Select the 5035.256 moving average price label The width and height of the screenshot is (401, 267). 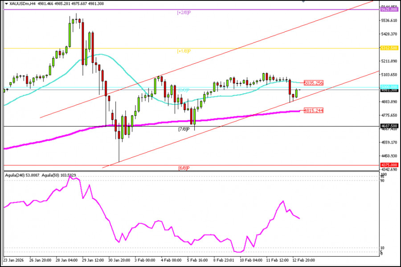coord(314,83)
